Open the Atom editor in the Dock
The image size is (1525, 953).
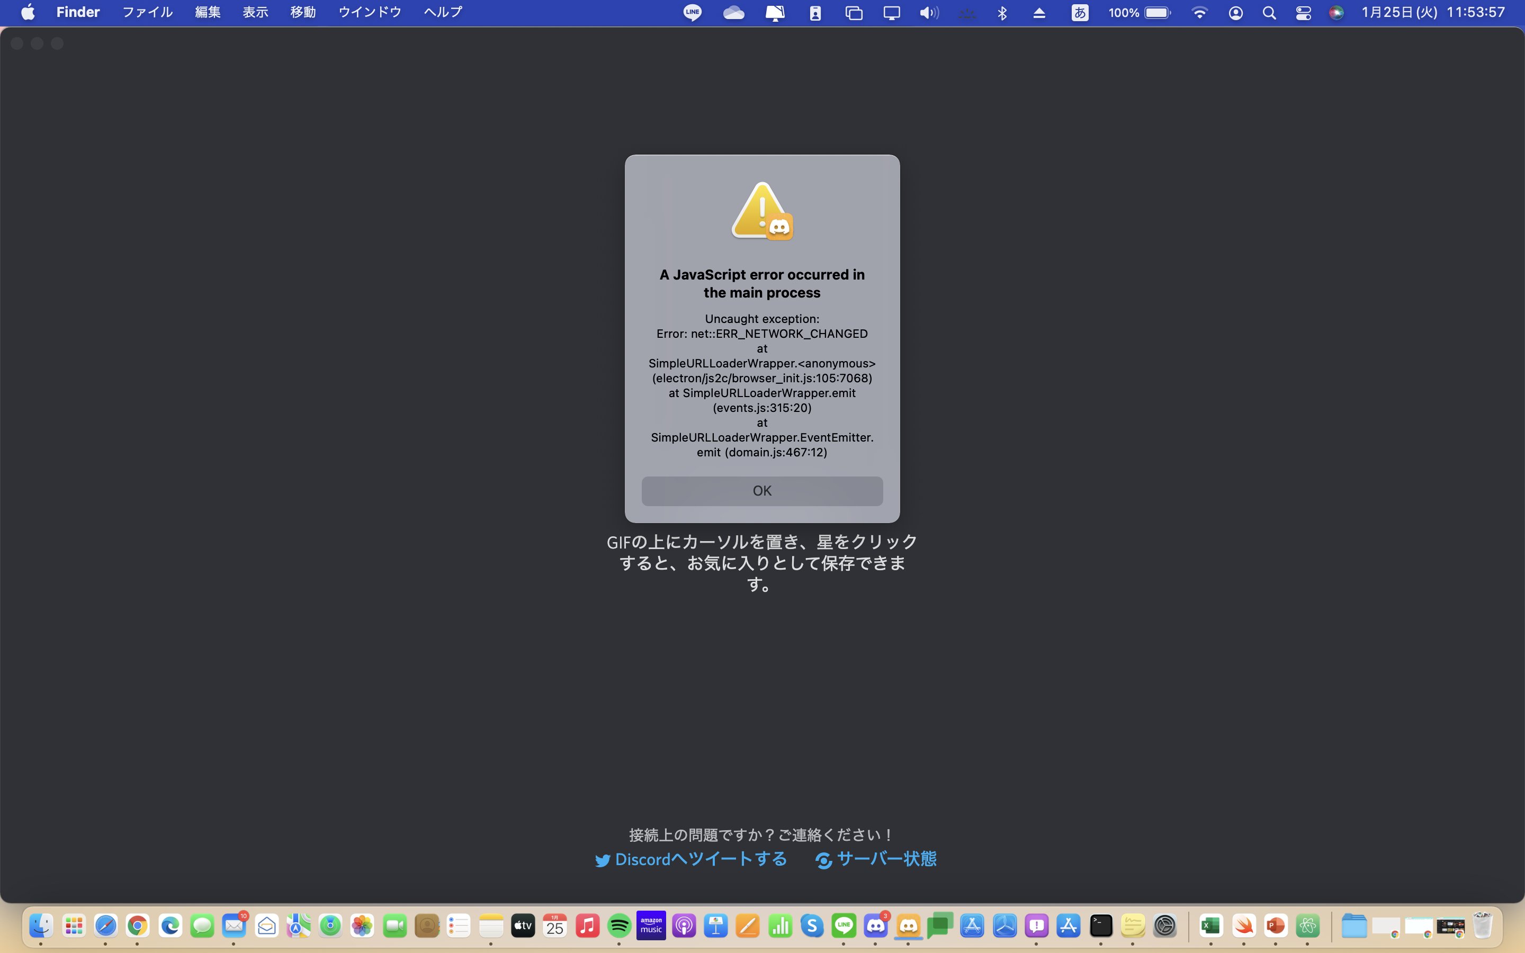click(1309, 925)
